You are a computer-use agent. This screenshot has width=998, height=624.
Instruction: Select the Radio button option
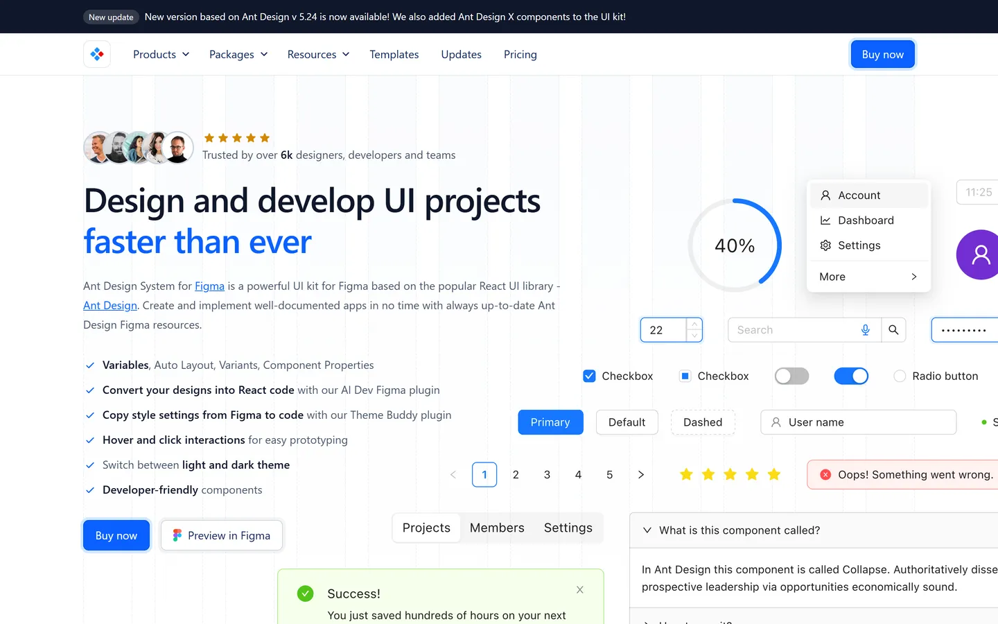[x=900, y=376]
